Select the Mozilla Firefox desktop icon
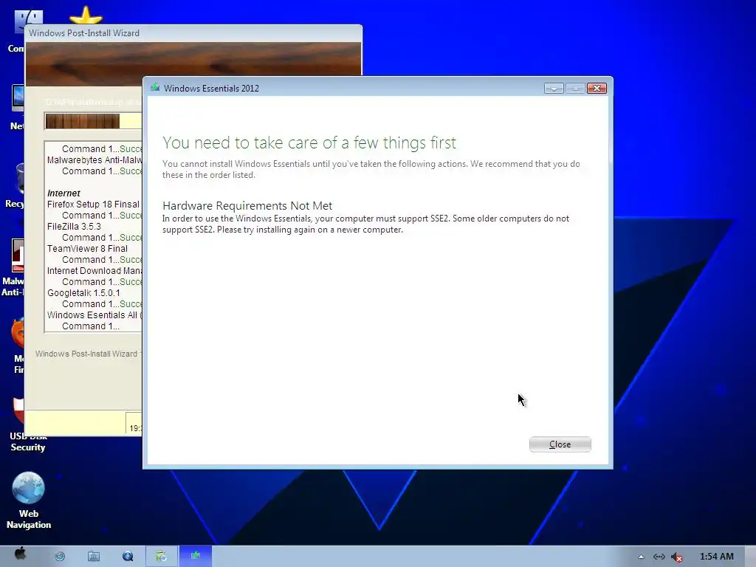 18,346
